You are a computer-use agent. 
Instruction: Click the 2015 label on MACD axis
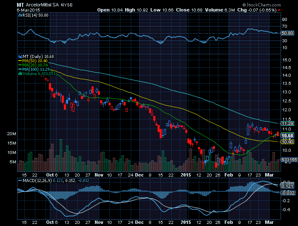click(186, 222)
